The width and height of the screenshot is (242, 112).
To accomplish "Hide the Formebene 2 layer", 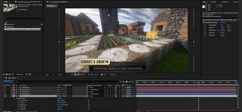I will 4,94.
